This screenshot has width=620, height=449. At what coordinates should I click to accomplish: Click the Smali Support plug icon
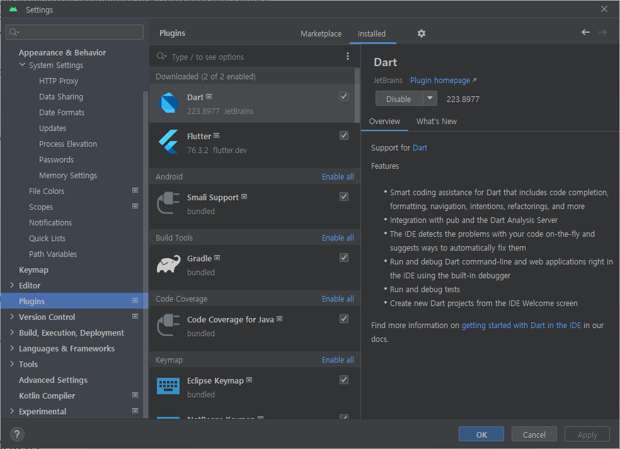[168, 203]
